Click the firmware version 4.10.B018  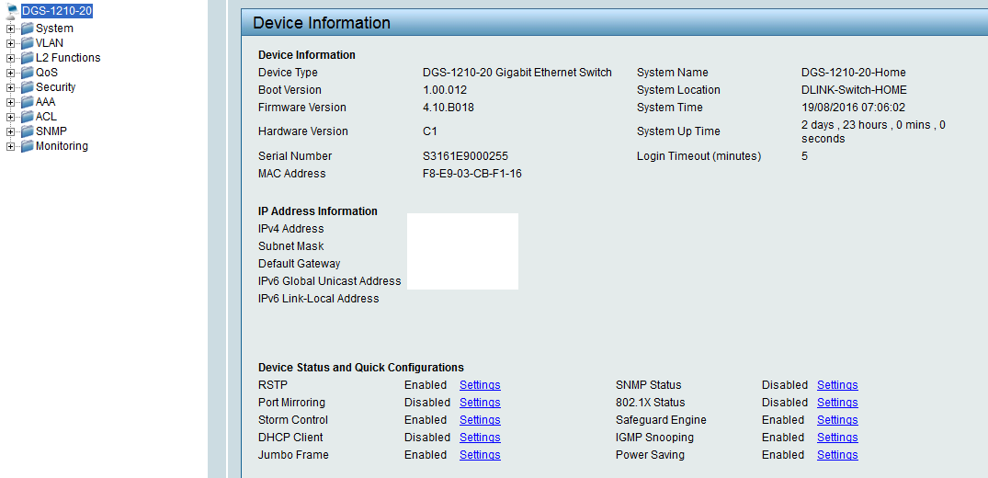(x=448, y=108)
